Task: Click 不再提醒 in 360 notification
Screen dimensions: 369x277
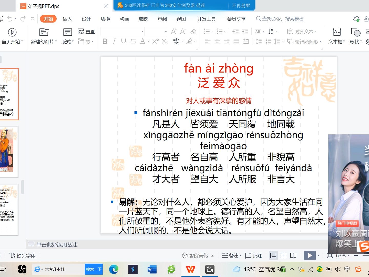Action: pos(241,5)
